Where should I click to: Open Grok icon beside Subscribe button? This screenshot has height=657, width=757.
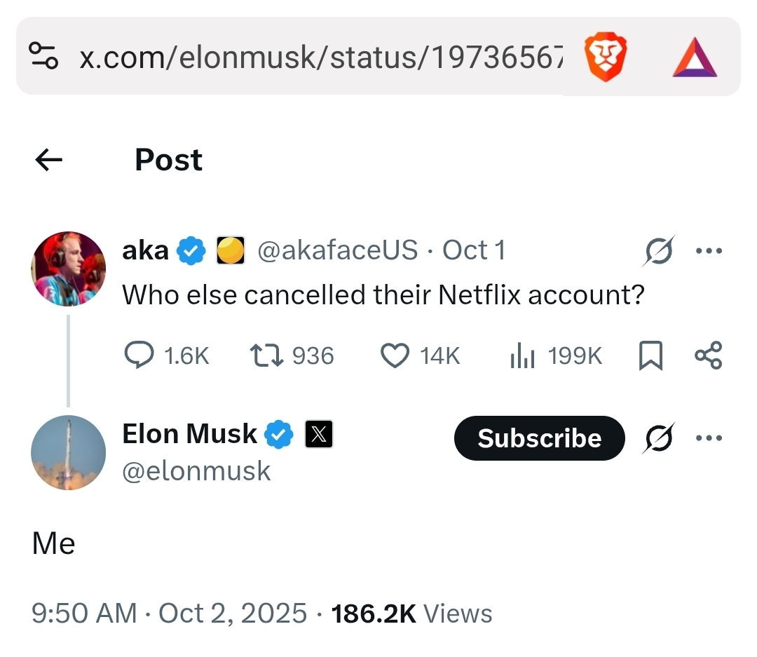(x=658, y=438)
